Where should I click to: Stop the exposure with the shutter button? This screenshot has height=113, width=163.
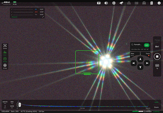(x=157, y=56)
